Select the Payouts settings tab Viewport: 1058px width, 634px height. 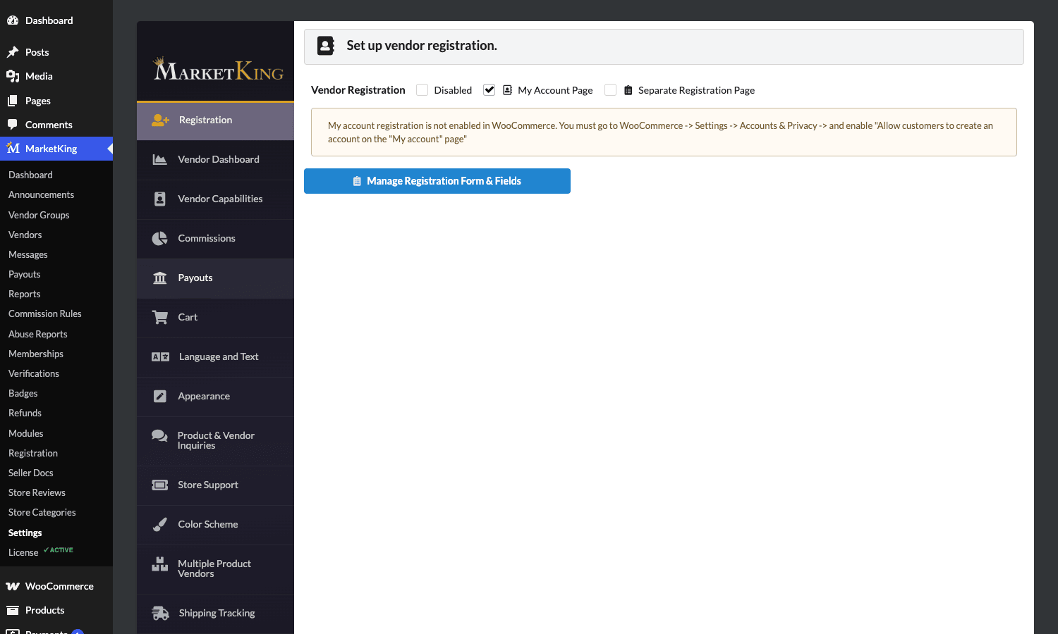pos(215,278)
